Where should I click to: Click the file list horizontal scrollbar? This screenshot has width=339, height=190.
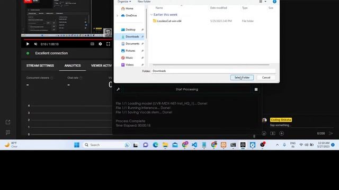(x=211, y=64)
